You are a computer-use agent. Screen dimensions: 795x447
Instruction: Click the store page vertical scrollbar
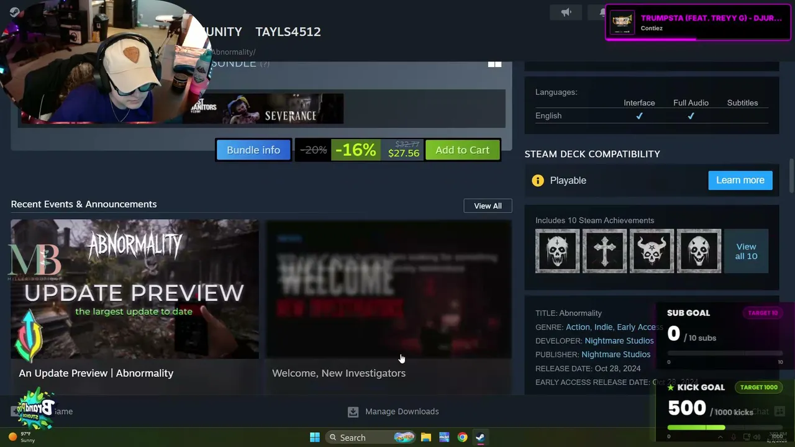791,176
